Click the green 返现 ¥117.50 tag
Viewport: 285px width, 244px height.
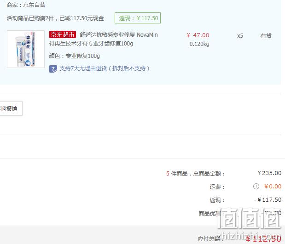click(138, 18)
